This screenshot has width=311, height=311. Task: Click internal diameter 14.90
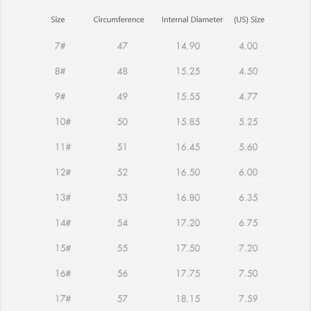click(188, 46)
